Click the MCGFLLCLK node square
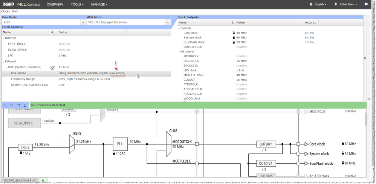 coord(197,163)
